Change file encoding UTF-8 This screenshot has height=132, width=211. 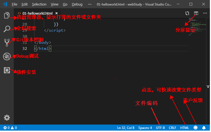(x=160, y=128)
